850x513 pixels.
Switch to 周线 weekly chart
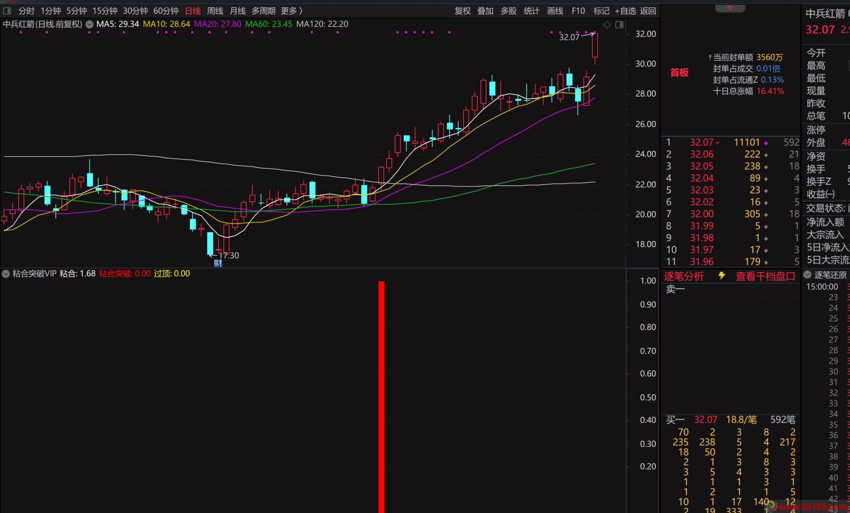point(215,11)
